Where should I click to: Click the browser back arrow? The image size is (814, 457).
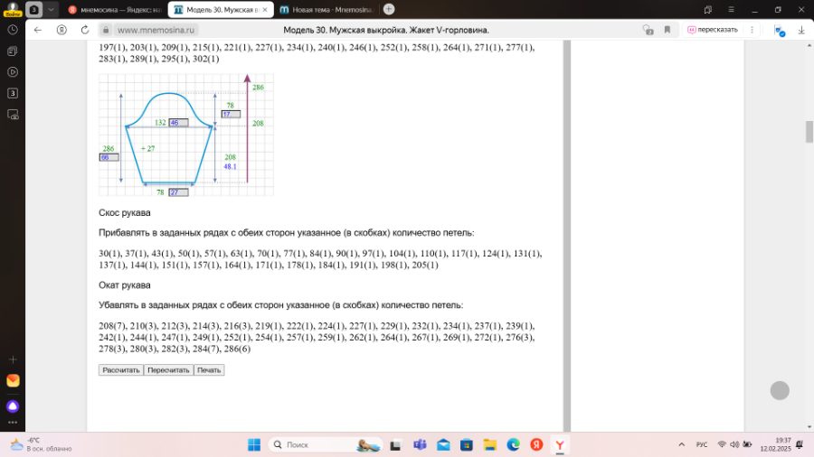(x=38, y=29)
